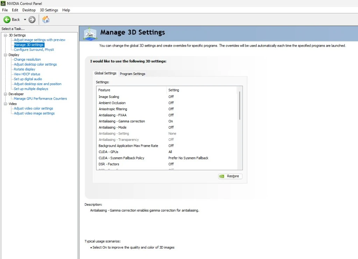Open Adjust desktop color settings

[35, 64]
